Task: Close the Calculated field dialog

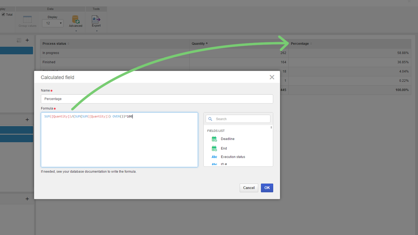Action: point(272,77)
